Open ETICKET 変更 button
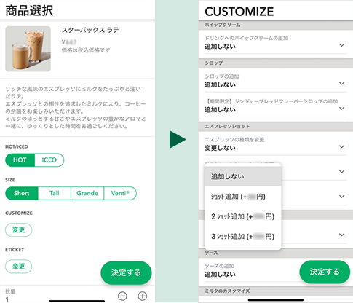The height and width of the screenshot is (303, 353). click(19, 267)
